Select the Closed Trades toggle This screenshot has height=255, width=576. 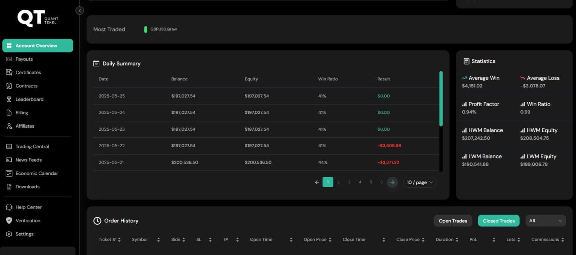[498, 221]
